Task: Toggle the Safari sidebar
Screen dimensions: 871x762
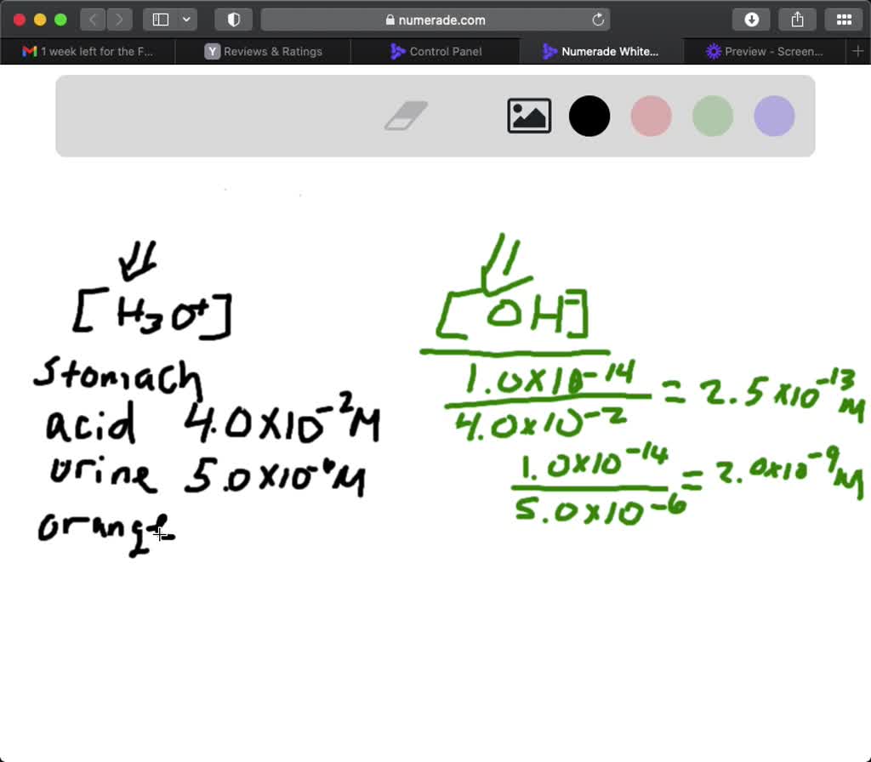Action: (x=162, y=19)
